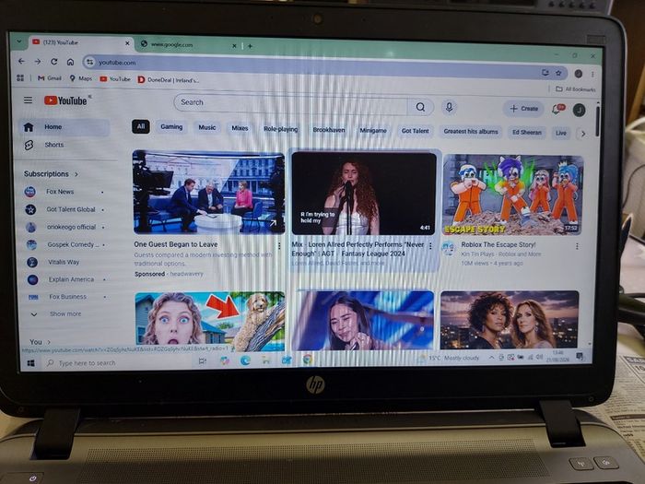645x484 pixels.
Task: Open a new browser tab
Action: (x=250, y=46)
